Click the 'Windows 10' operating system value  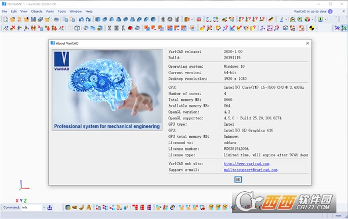(234, 66)
